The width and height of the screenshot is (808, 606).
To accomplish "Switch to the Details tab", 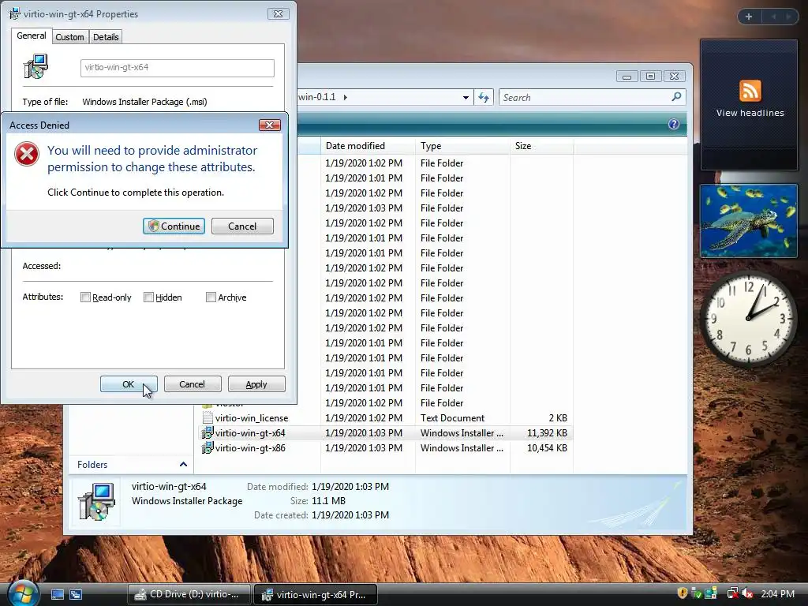I will pos(106,37).
